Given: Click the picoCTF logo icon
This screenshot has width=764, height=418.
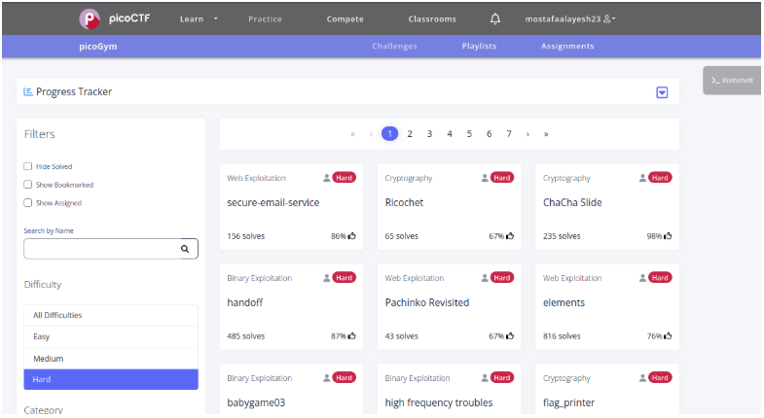Looking at the screenshot, I should (90, 19).
